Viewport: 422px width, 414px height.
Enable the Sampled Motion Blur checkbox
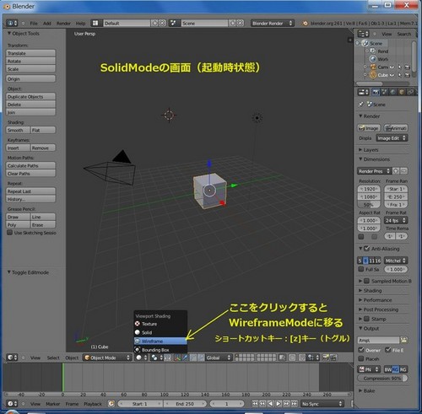[x=366, y=281]
